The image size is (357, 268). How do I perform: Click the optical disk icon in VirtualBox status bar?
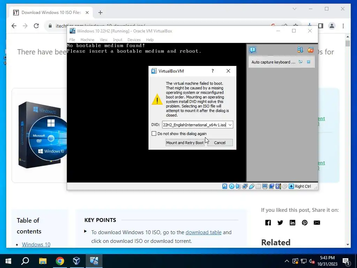click(231, 186)
